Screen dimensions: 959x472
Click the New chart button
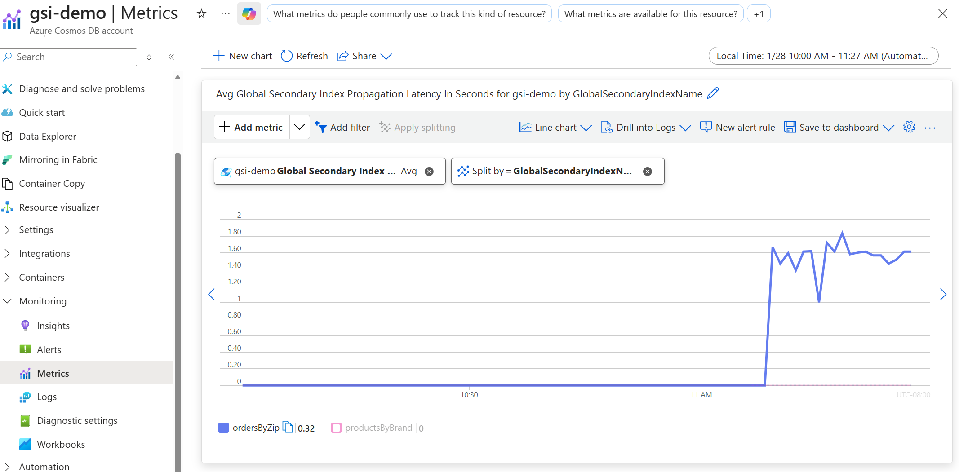tap(242, 56)
